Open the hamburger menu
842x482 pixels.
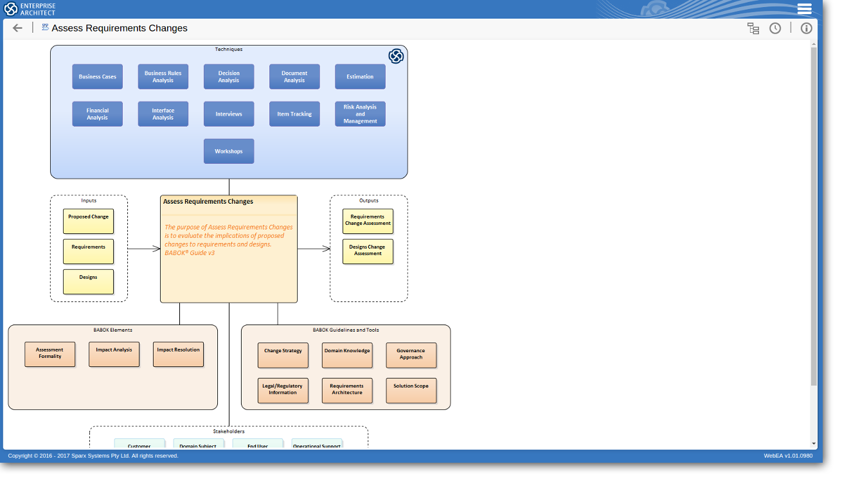[x=804, y=9]
